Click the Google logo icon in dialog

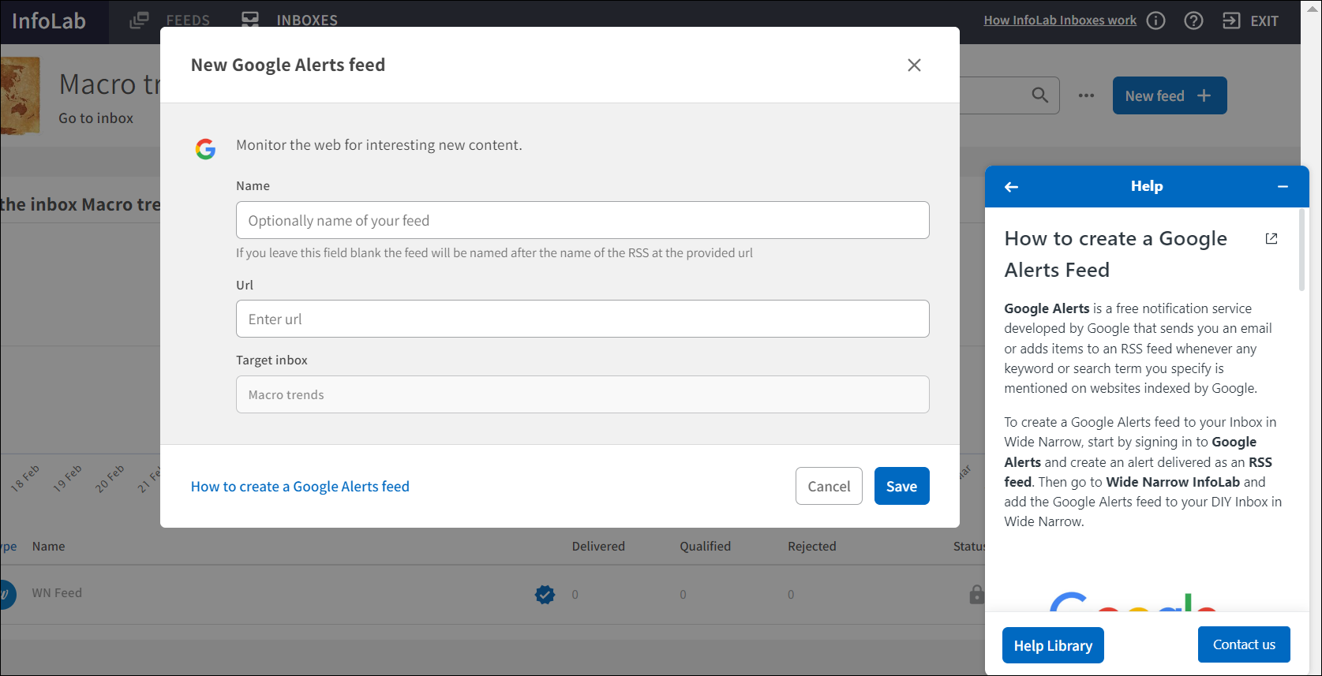(x=206, y=148)
